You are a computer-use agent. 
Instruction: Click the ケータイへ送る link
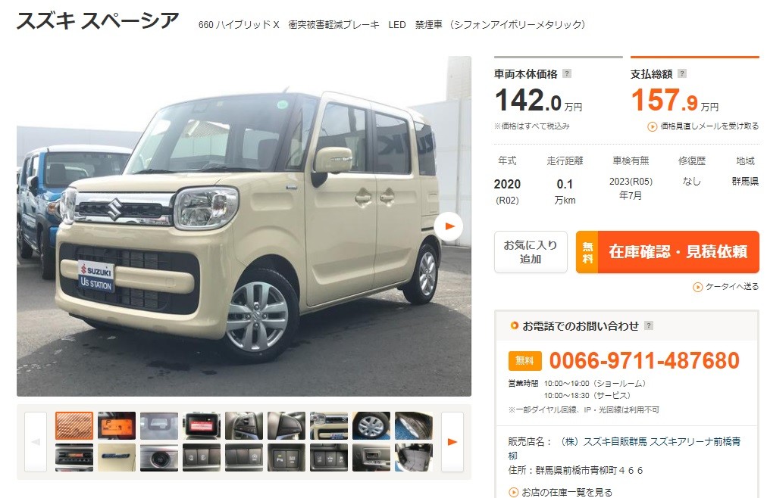732,287
